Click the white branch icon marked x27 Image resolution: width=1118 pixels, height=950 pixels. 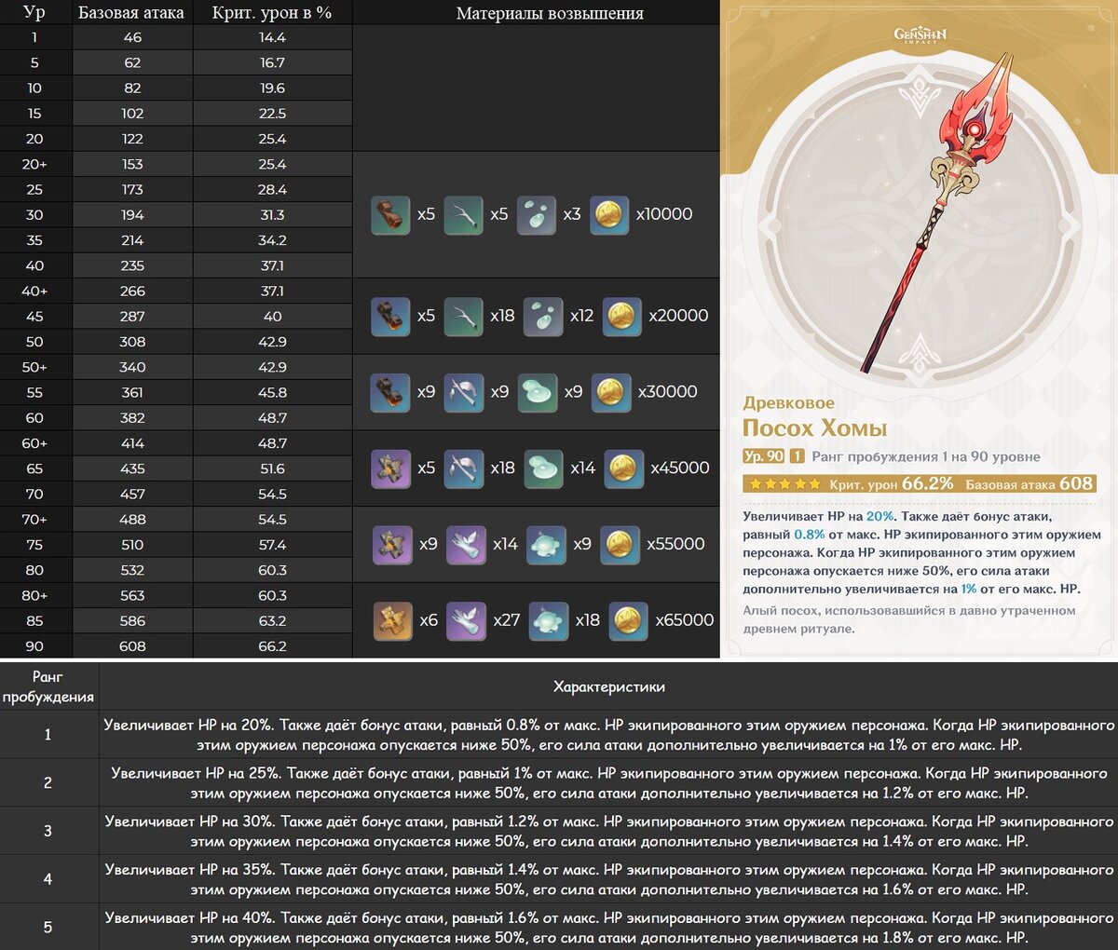click(x=466, y=621)
